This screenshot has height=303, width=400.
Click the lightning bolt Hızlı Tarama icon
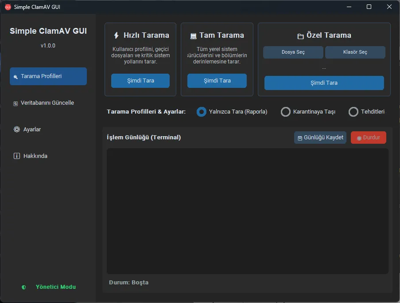pyautogui.click(x=117, y=35)
